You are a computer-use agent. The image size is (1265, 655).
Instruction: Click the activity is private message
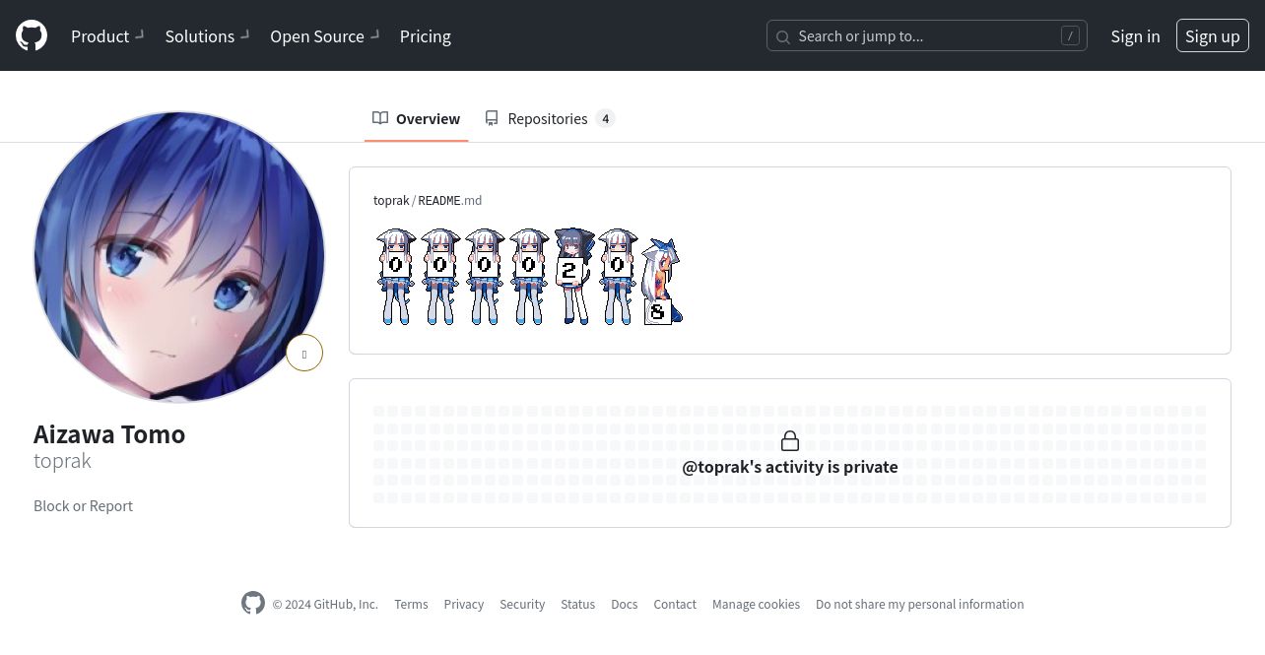click(x=790, y=467)
